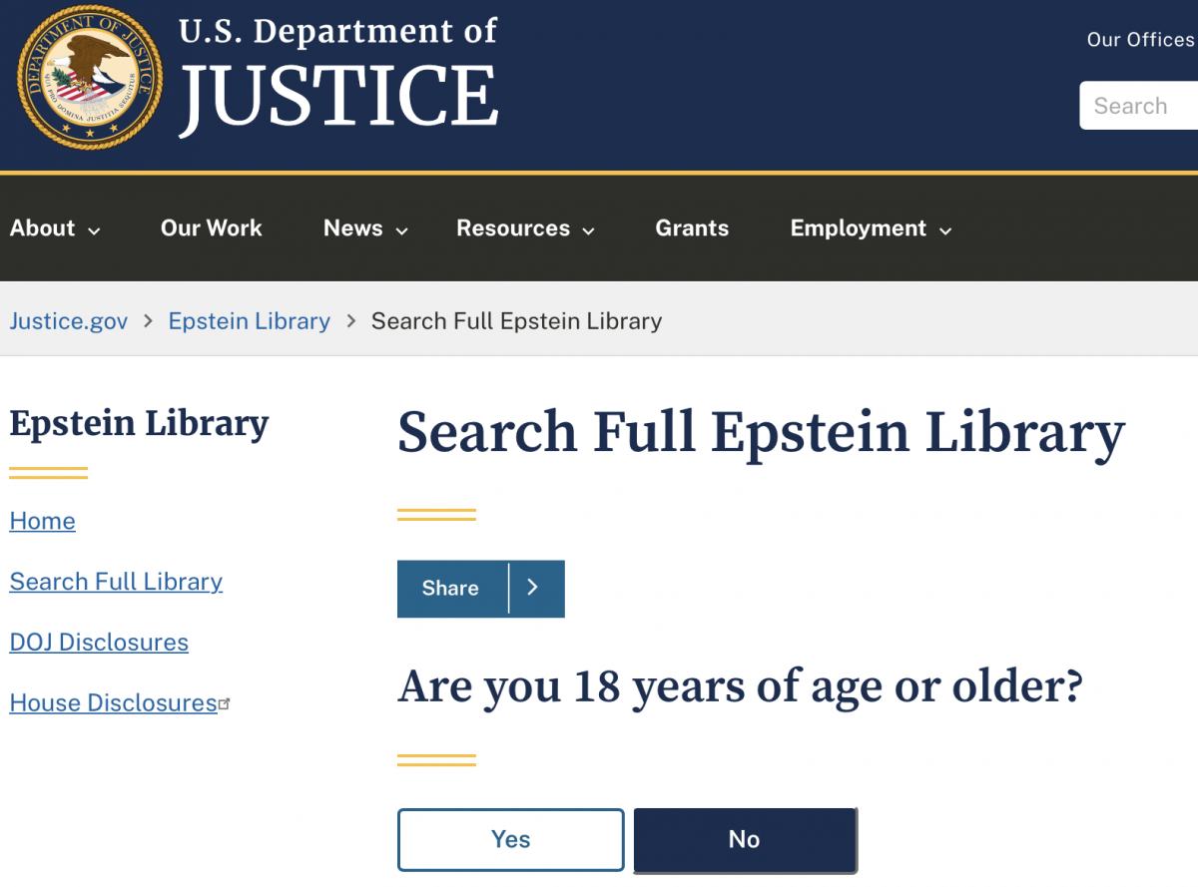Open the Home sidebar link
This screenshot has height=887, width=1198.
[x=42, y=521]
